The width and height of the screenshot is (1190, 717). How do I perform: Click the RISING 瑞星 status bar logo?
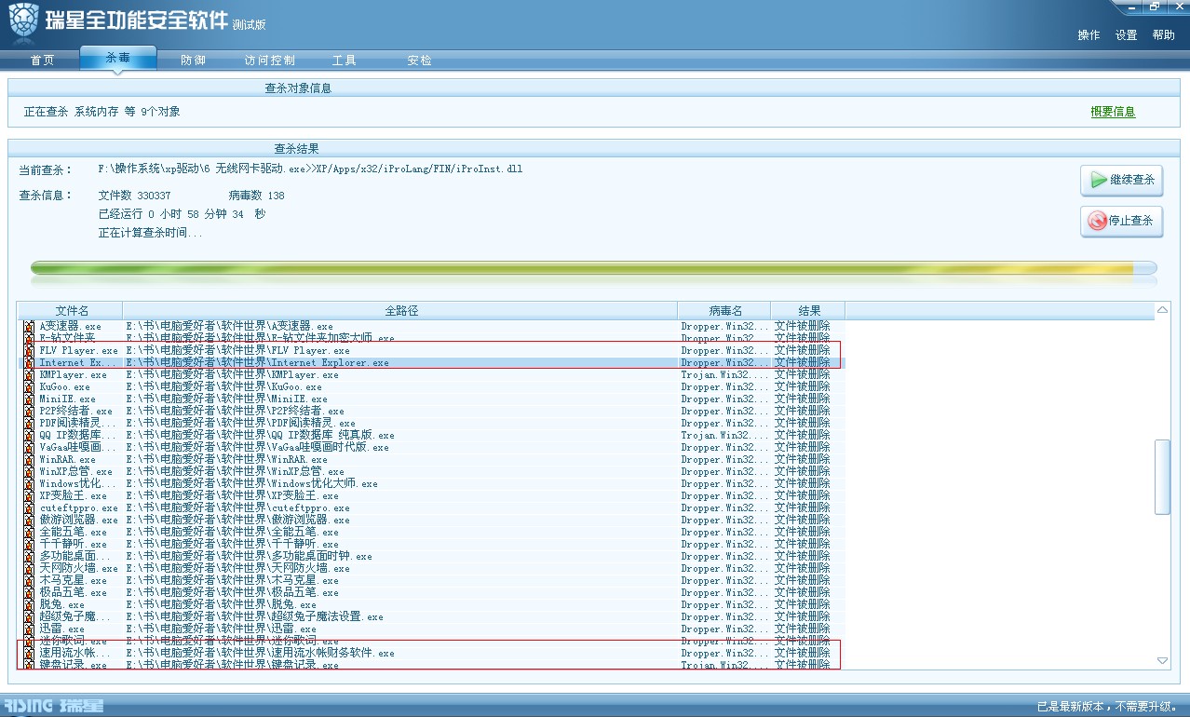click(54, 706)
